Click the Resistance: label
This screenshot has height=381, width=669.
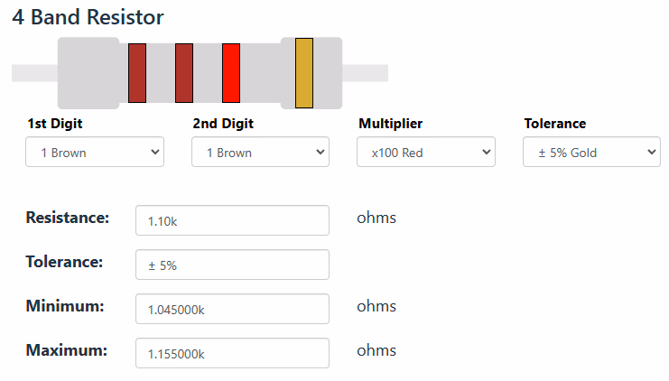point(68,218)
